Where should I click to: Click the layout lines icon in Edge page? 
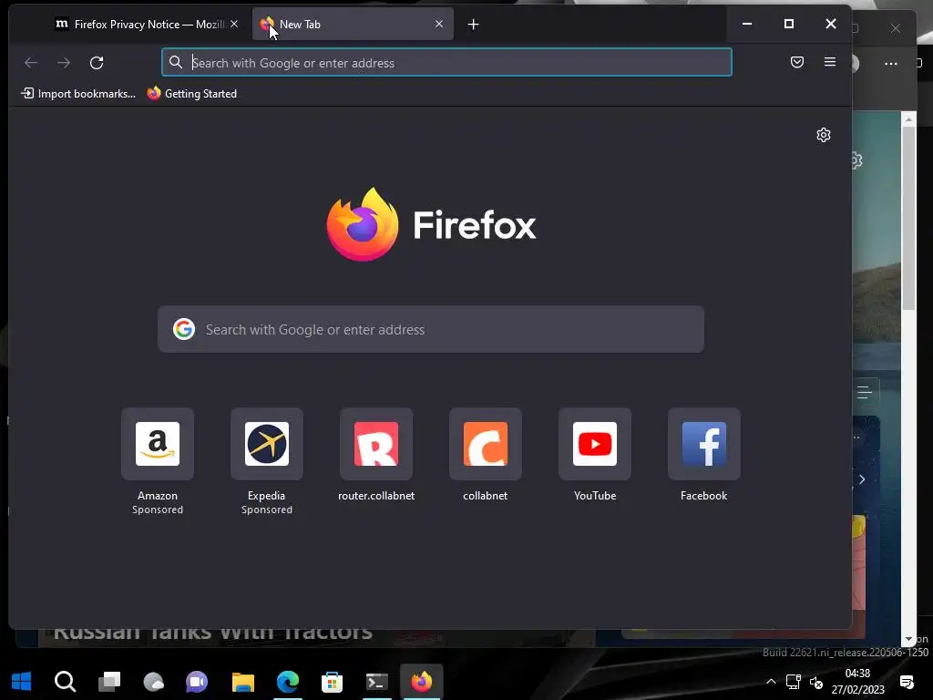coord(865,392)
